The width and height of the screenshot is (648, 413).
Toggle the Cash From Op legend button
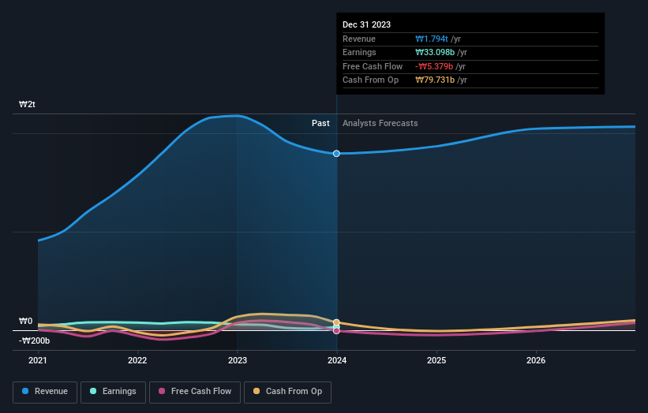tap(287, 392)
